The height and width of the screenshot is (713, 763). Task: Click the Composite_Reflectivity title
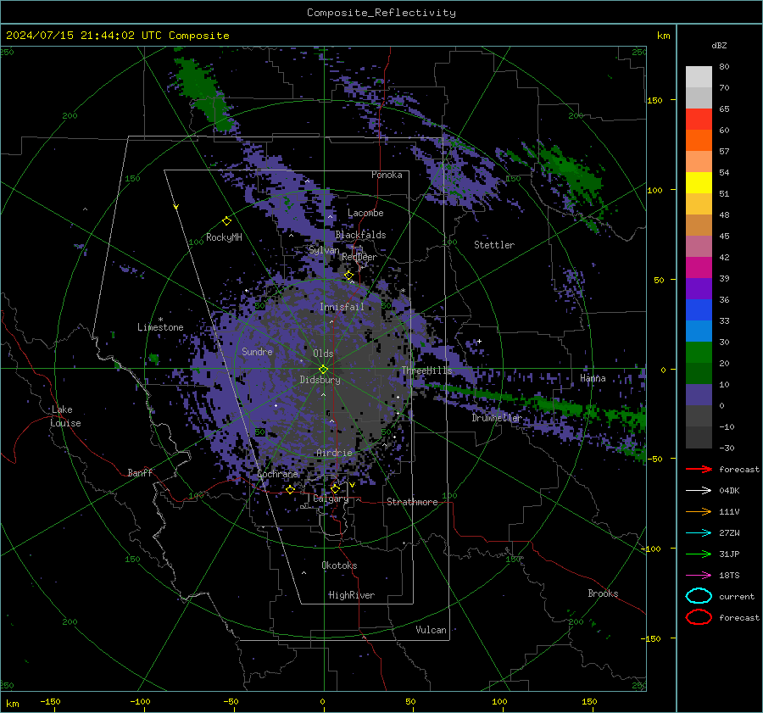point(381,13)
